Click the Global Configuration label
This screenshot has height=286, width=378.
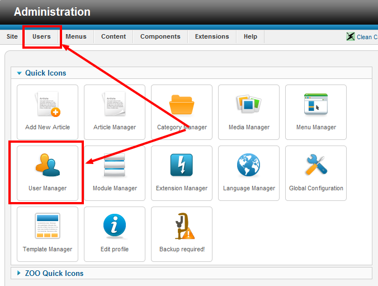coord(316,188)
